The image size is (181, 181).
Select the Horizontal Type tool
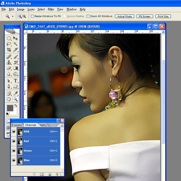pos(16,81)
